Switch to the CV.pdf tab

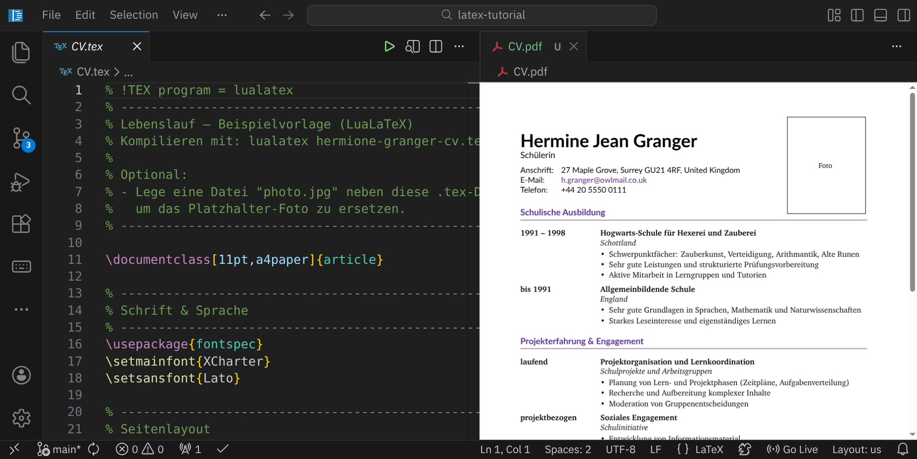click(x=525, y=46)
